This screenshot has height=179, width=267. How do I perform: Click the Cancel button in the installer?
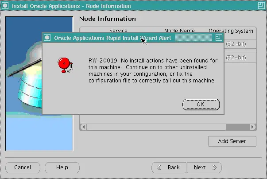click(x=23, y=167)
